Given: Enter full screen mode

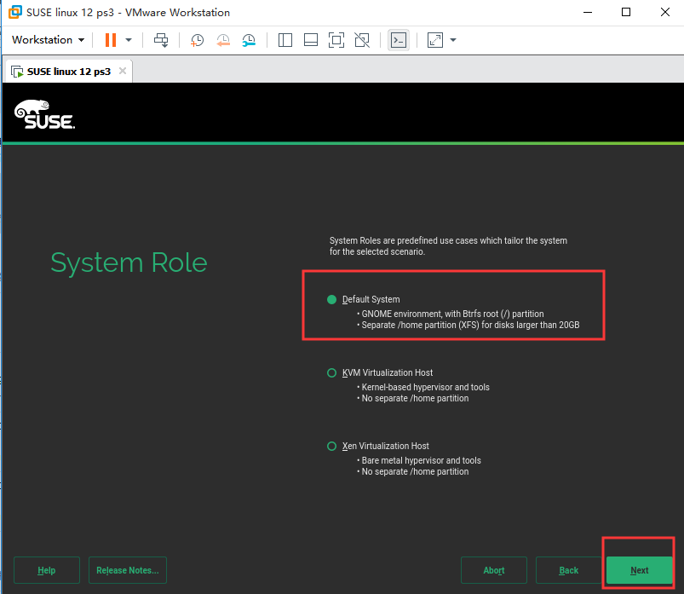Looking at the screenshot, I should 336,40.
